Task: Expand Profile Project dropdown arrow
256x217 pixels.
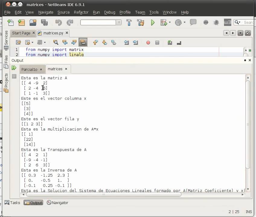Action: click(x=184, y=22)
